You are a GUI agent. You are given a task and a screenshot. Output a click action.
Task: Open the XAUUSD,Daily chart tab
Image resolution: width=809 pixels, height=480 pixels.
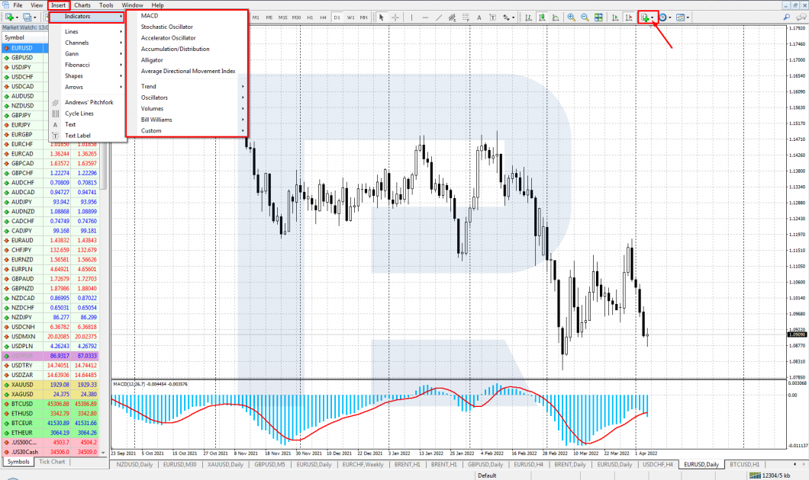(225, 465)
